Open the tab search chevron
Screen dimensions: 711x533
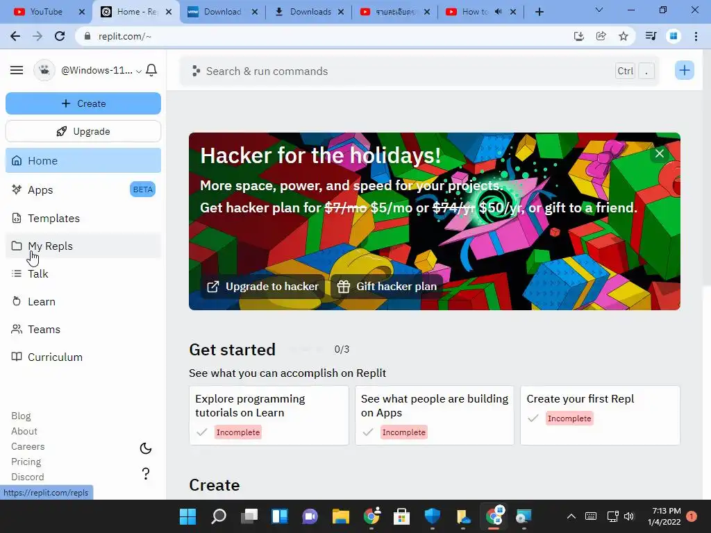coord(599,10)
